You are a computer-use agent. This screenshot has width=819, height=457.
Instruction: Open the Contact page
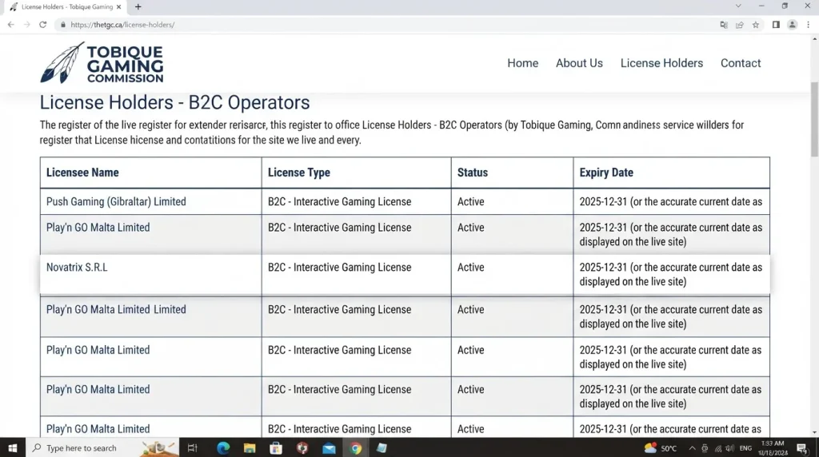click(740, 63)
